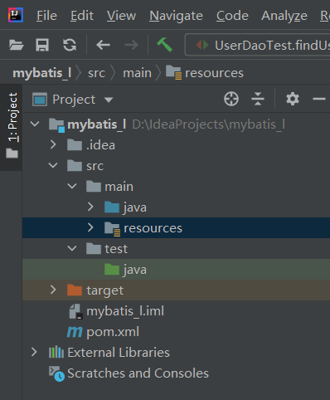Open the View menu
The width and height of the screenshot is (330, 400).
121,16
